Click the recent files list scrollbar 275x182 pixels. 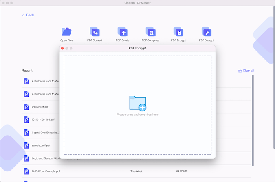[253, 120]
